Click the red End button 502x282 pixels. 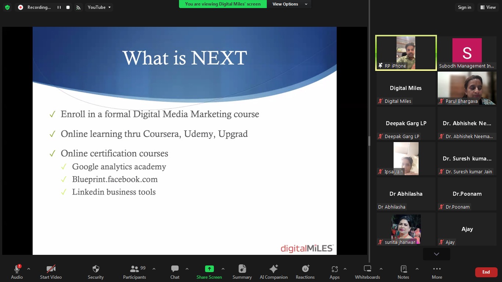click(486, 272)
